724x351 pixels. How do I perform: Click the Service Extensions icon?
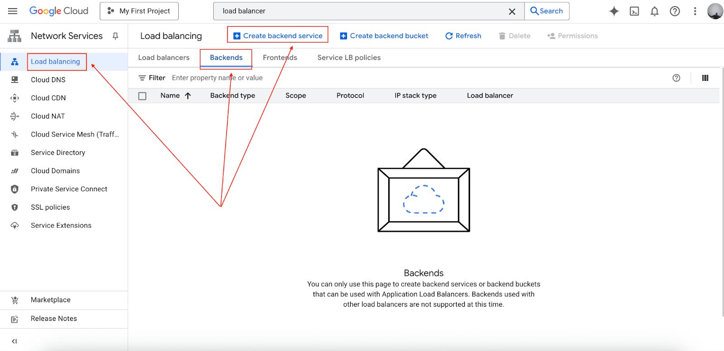pos(14,225)
